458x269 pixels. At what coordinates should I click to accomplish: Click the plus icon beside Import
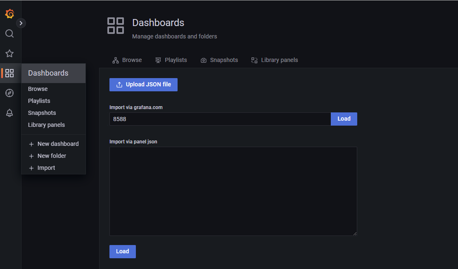point(31,168)
